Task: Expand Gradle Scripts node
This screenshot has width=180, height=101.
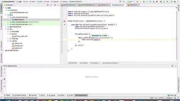Action: pos(4,50)
